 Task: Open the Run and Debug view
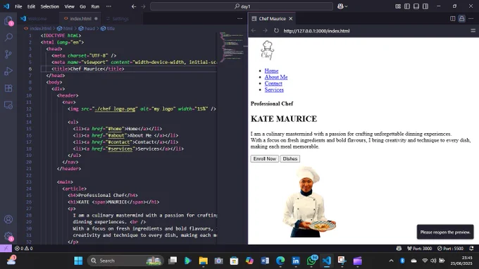(8, 71)
